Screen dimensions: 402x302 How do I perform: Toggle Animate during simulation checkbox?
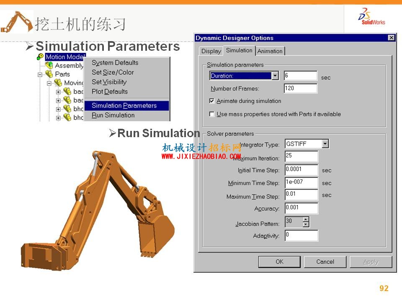(212, 101)
